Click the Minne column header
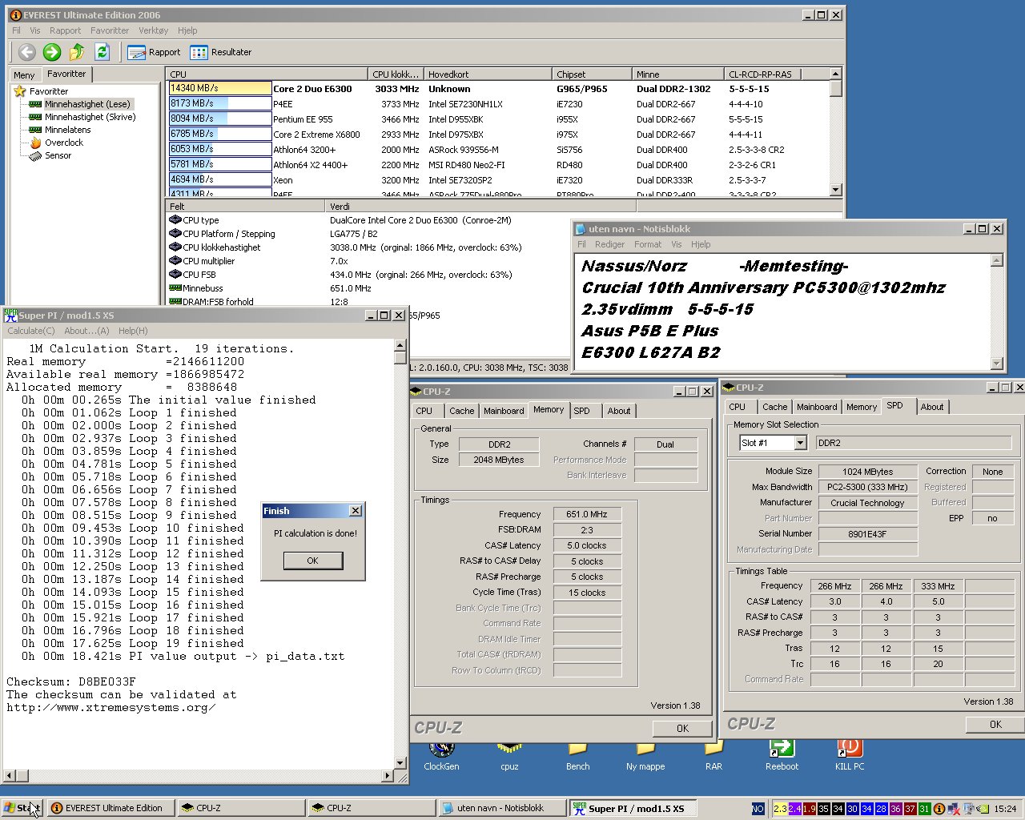The image size is (1025, 820). (x=678, y=74)
